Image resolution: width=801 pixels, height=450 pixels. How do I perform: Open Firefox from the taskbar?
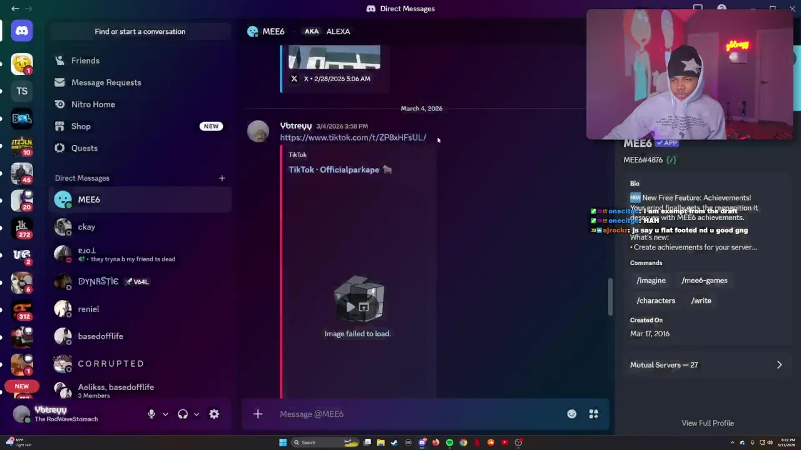(x=436, y=442)
